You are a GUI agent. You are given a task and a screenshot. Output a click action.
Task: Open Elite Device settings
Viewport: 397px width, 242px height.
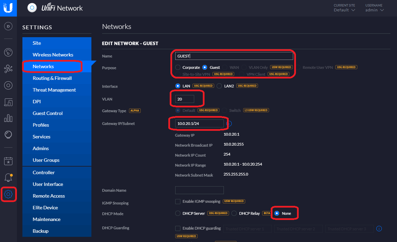pos(57,208)
